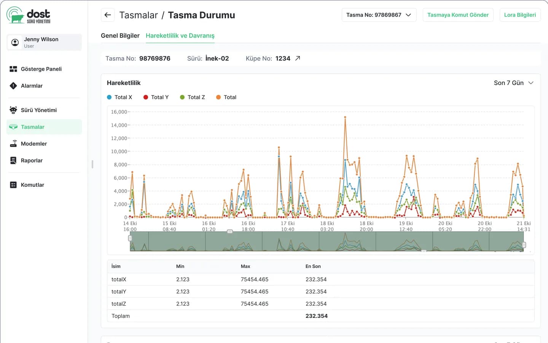
Task: Select the Hareketlilik ve Davranış tab
Action: pos(180,35)
